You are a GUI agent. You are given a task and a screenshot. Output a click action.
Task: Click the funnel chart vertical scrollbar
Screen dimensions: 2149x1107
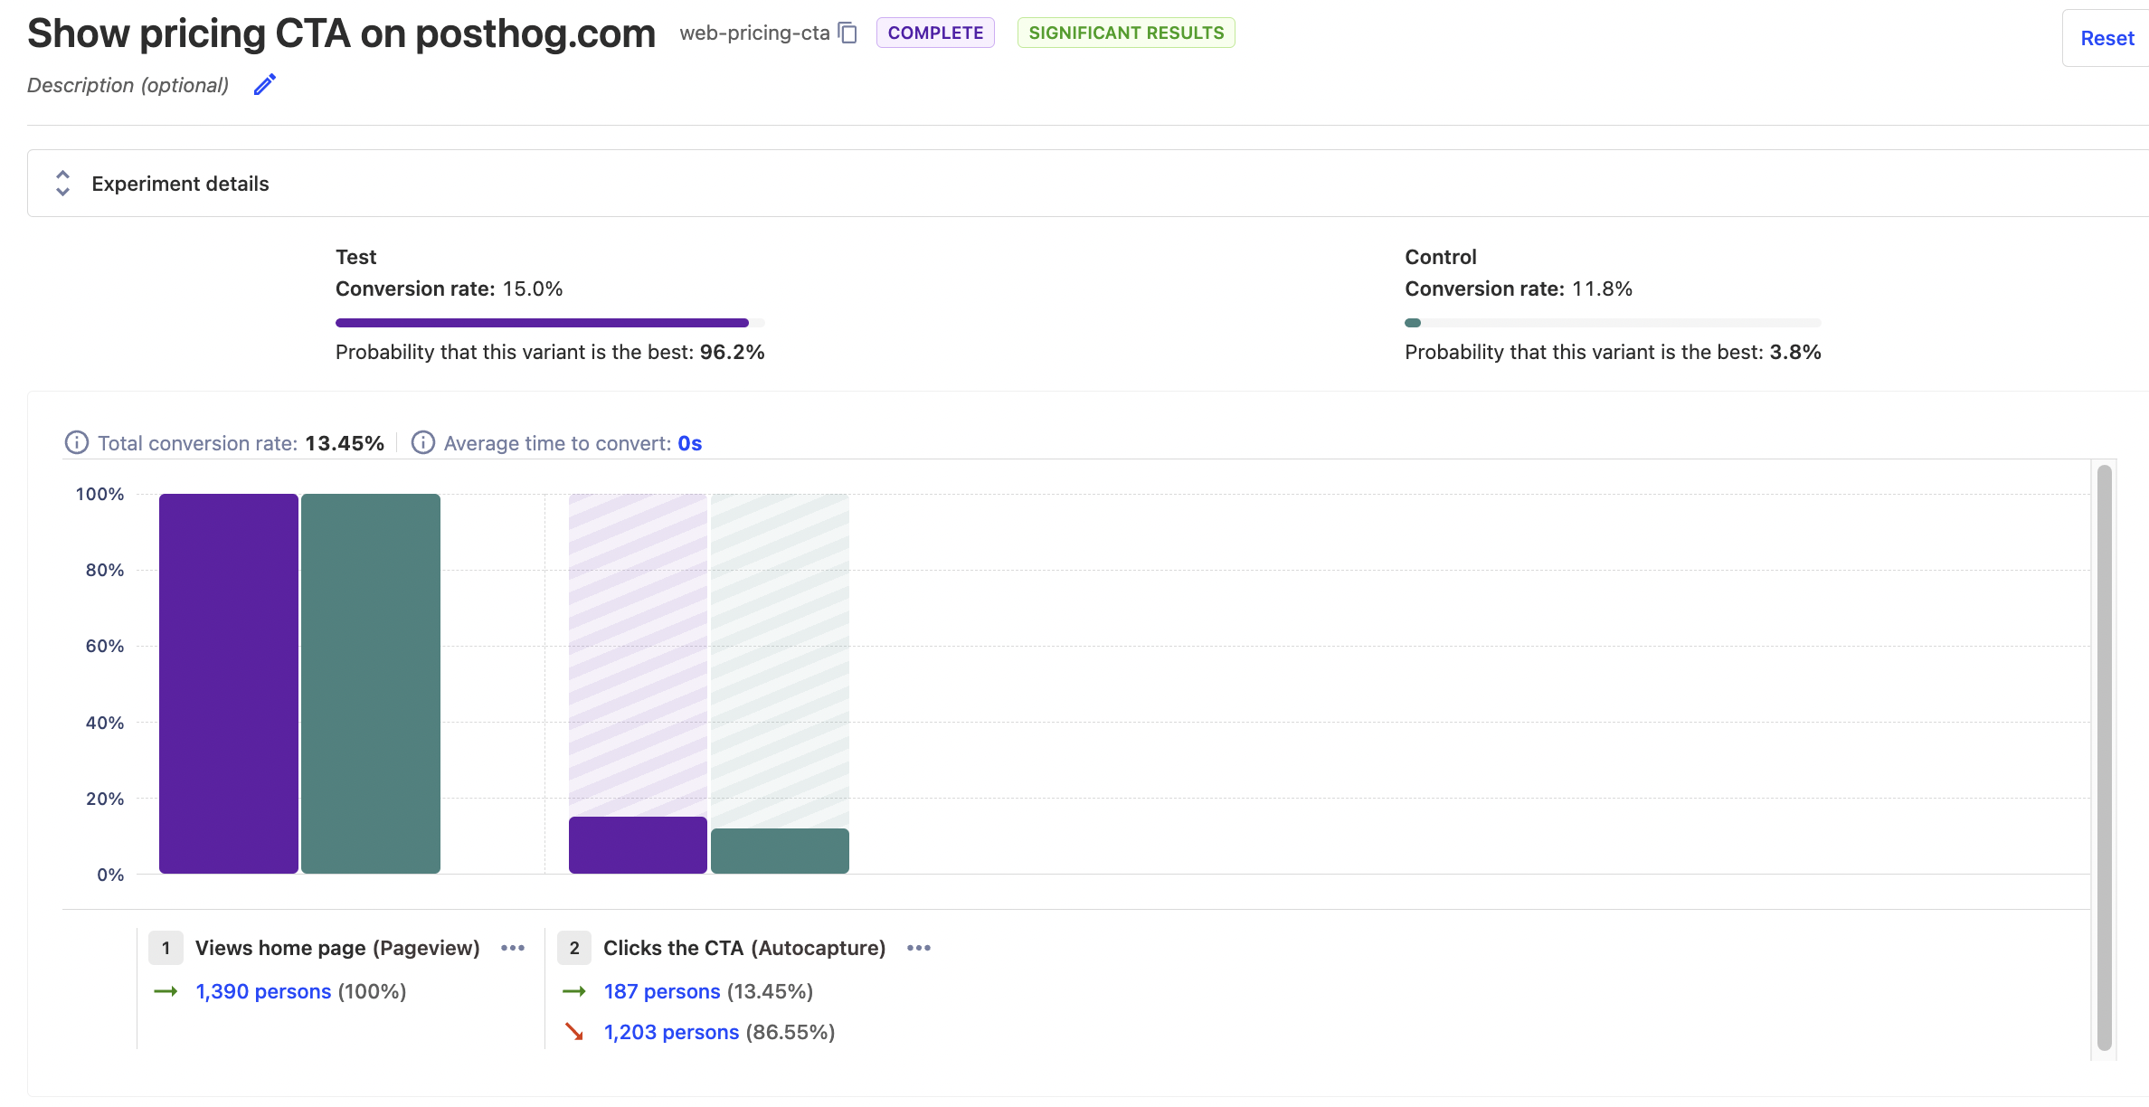coord(2104,758)
